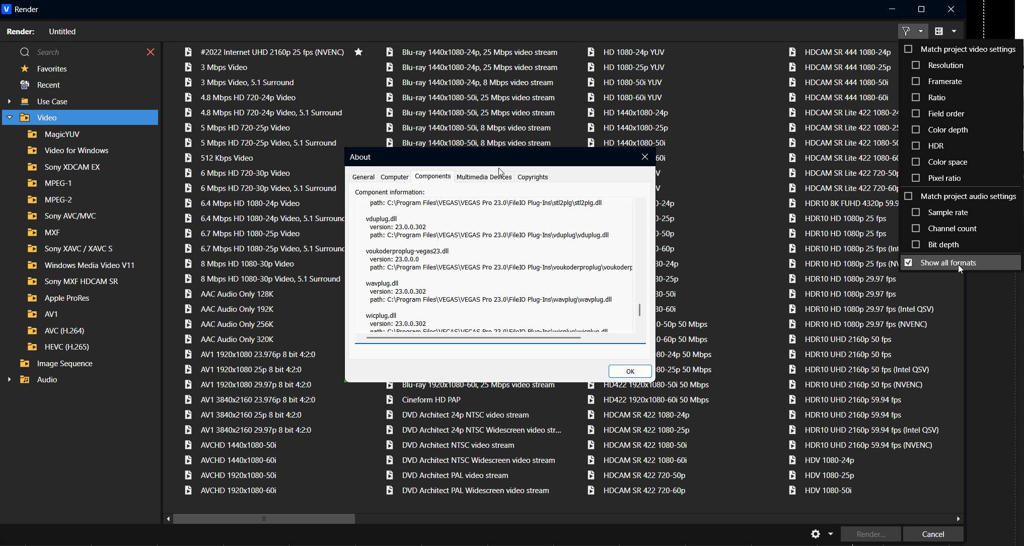Uncheck Show all formats
The image size is (1024, 546).
pyautogui.click(x=909, y=262)
